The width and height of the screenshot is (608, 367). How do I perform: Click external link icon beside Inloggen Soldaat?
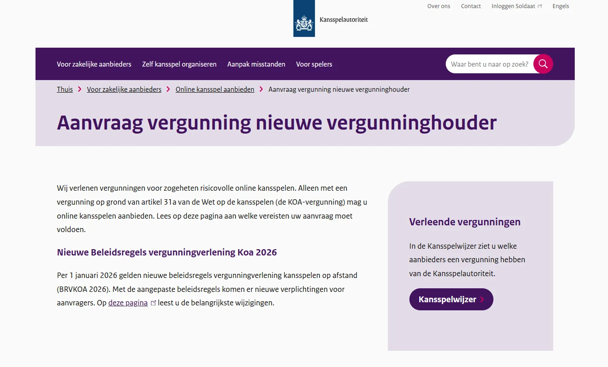point(540,6)
